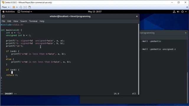Click the '-- INSERT --' mode indicator
The height and width of the screenshot is (106, 189).
[x=9, y=94]
